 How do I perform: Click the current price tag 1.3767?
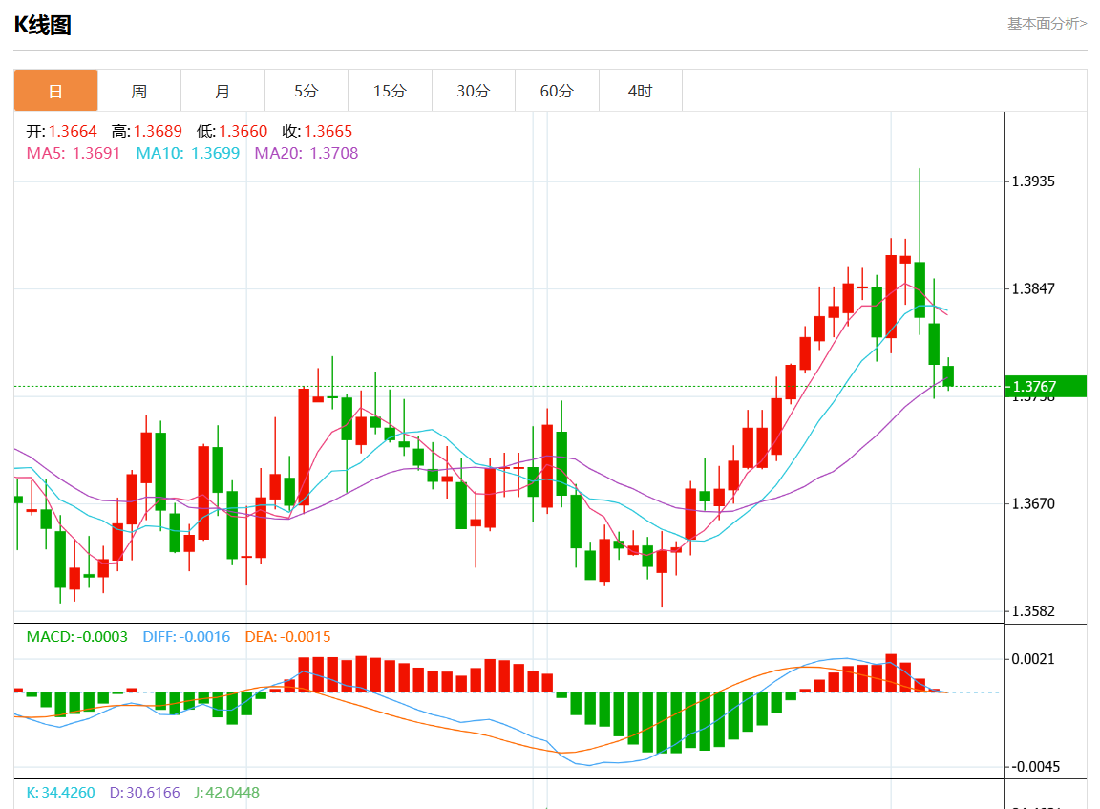pos(1046,387)
